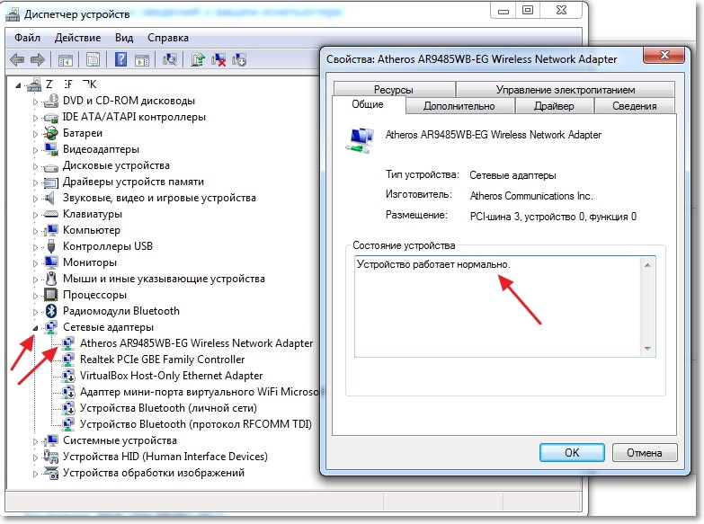Click Scan for hardware changes toolbar icon
The height and width of the screenshot is (524, 704).
pos(169,60)
